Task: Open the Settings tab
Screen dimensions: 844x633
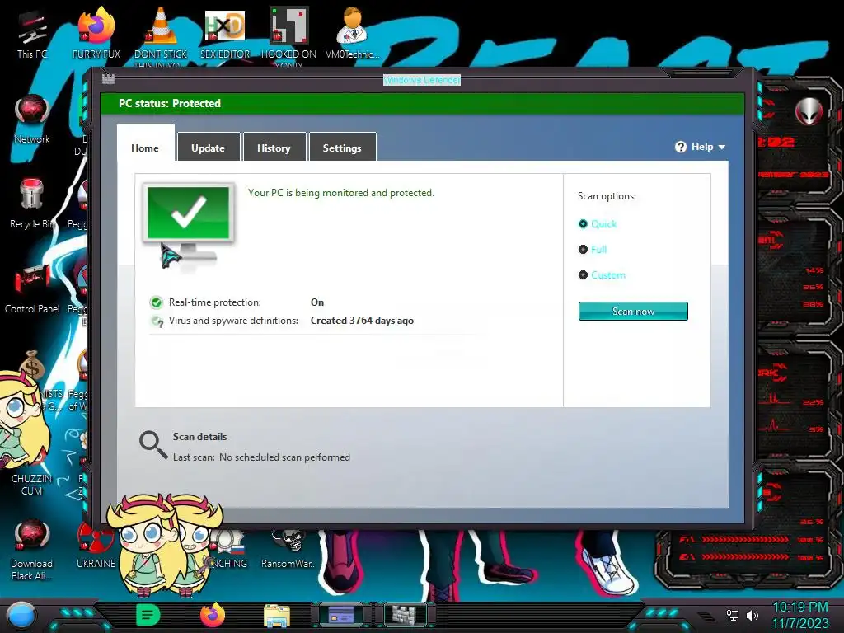Action: tap(342, 147)
